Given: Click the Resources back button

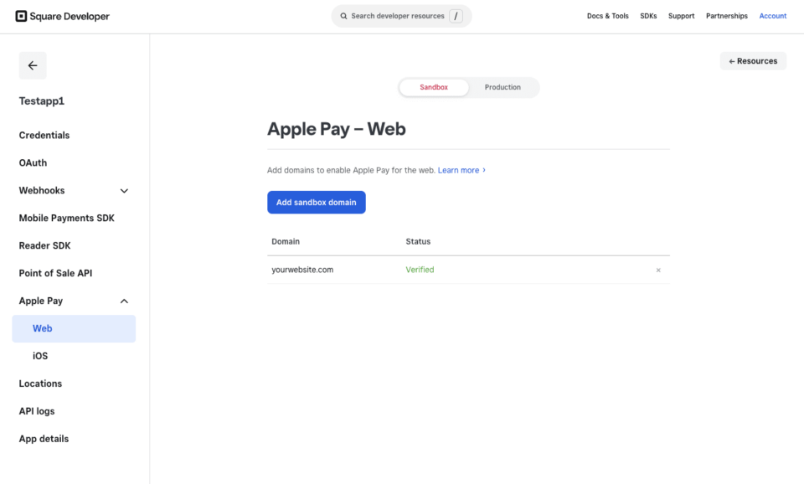Looking at the screenshot, I should (753, 61).
